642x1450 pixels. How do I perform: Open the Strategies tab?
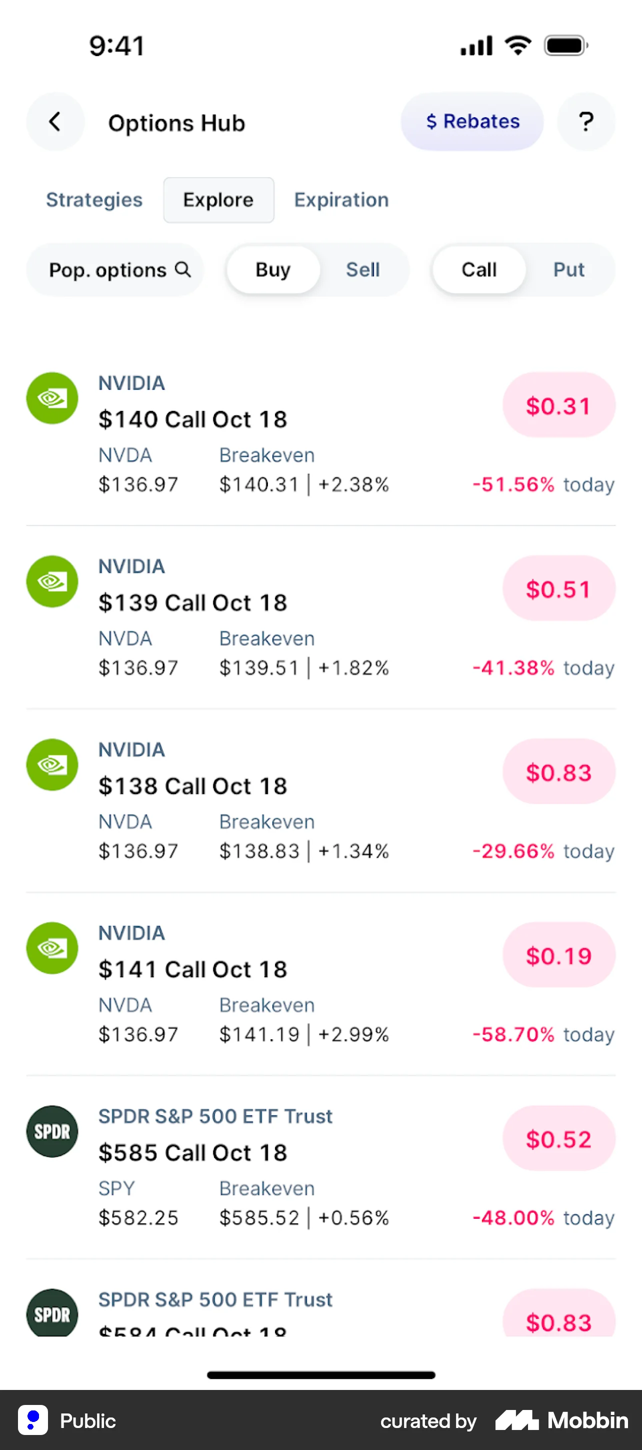click(x=94, y=200)
